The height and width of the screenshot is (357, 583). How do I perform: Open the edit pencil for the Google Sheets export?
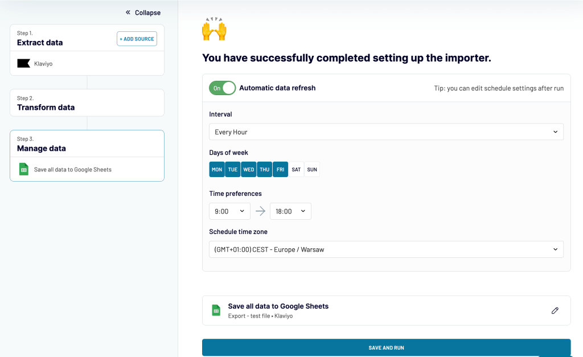coord(555,310)
